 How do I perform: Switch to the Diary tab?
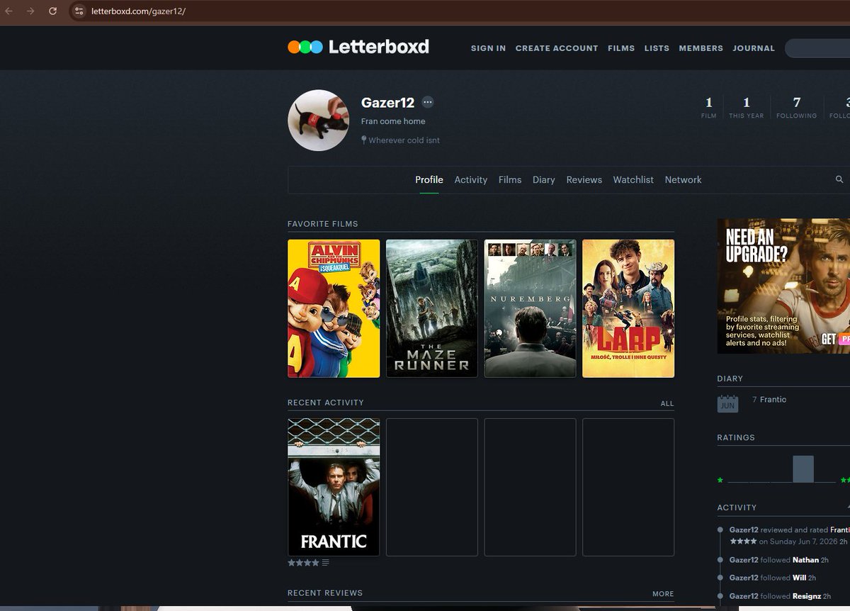[544, 180]
